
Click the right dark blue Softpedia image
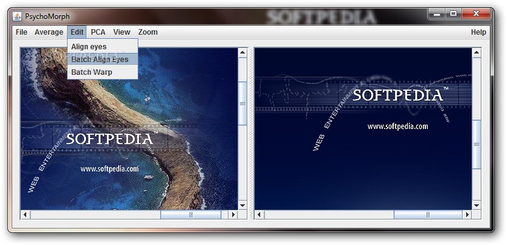click(x=363, y=129)
